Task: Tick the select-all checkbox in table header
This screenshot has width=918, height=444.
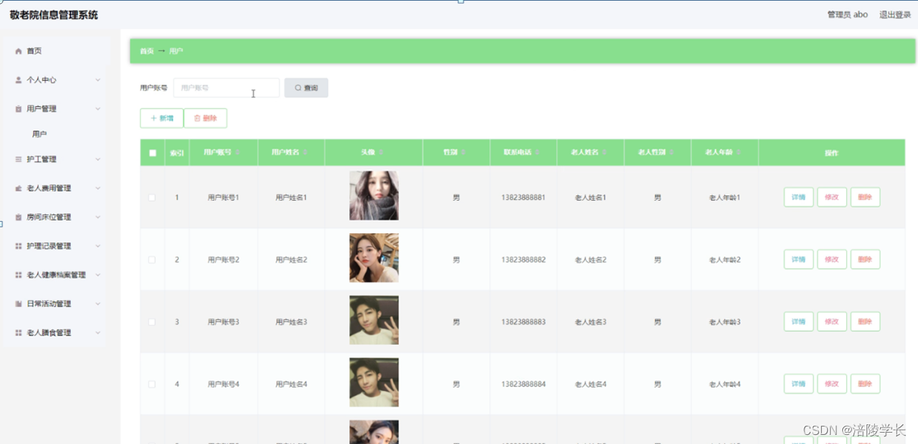Action: [x=152, y=153]
